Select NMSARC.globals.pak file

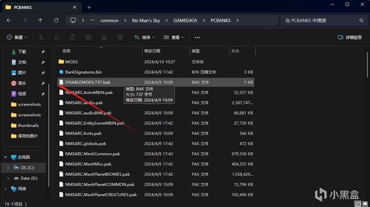tap(156, 143)
